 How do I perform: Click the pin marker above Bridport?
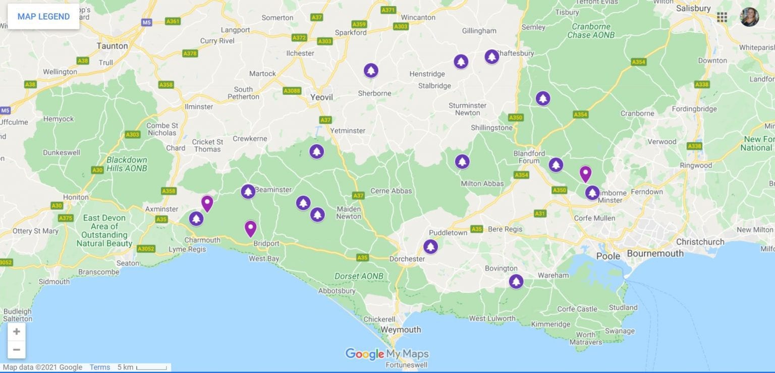(250, 228)
